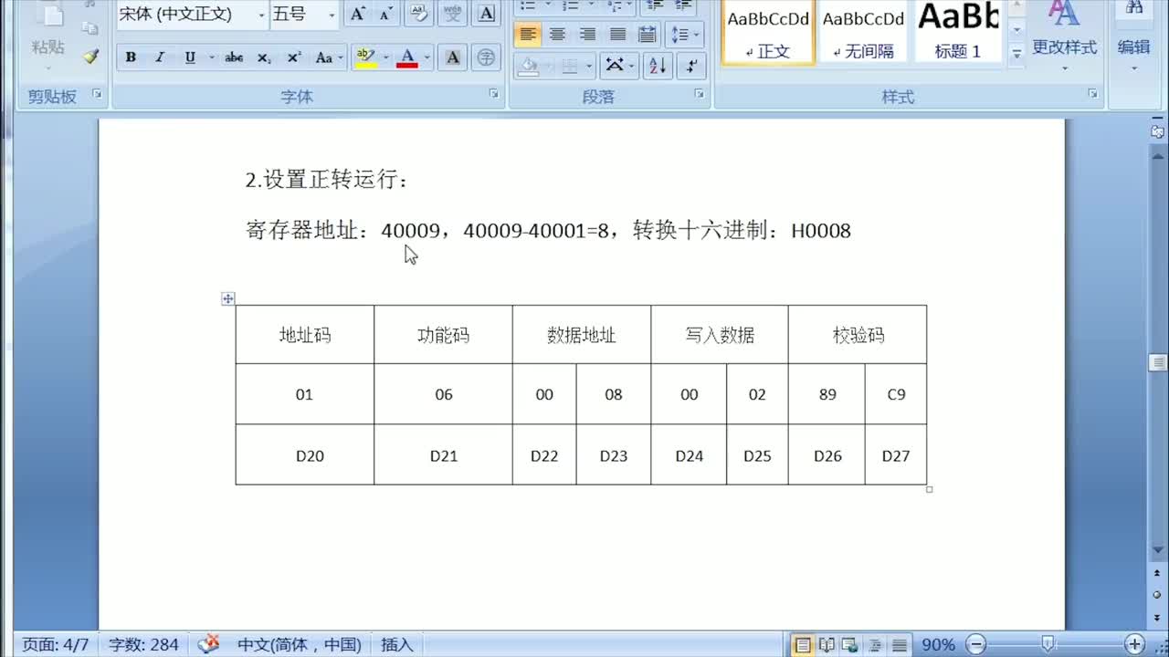Click the zoom slider handle

1048,644
